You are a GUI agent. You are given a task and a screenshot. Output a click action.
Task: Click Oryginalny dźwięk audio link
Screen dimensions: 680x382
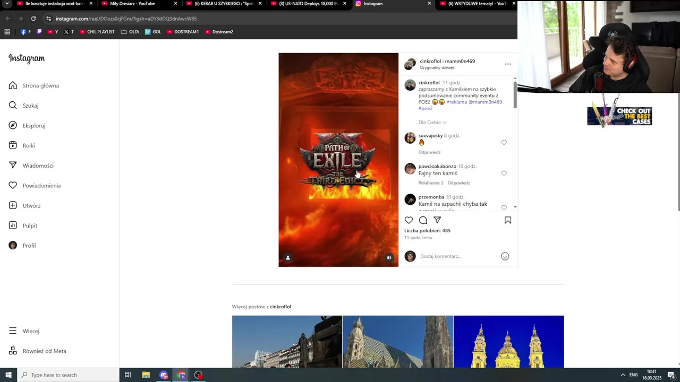[x=437, y=68]
